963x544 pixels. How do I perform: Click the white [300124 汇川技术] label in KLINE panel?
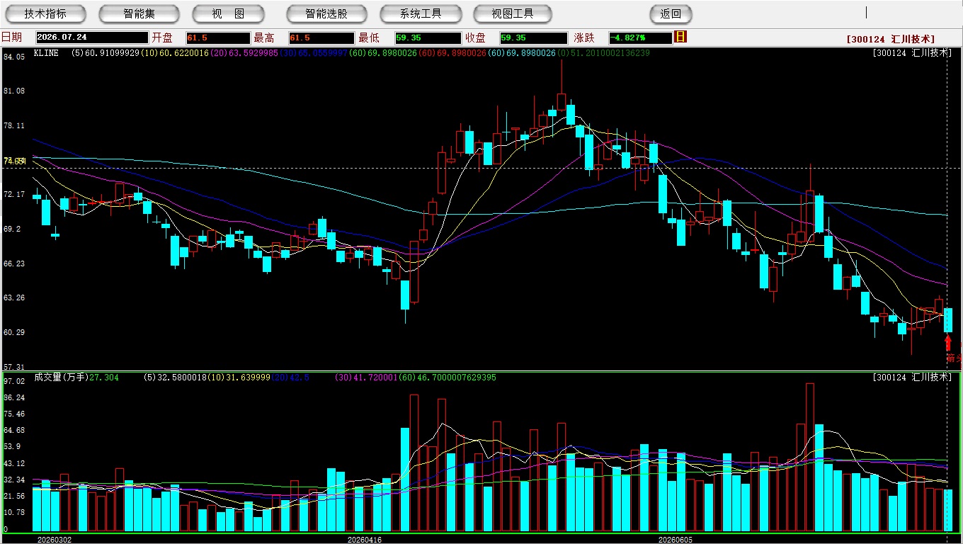point(912,53)
